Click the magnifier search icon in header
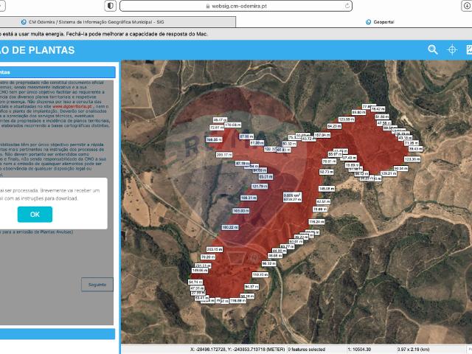This screenshot has width=472, height=354. pyautogui.click(x=433, y=49)
